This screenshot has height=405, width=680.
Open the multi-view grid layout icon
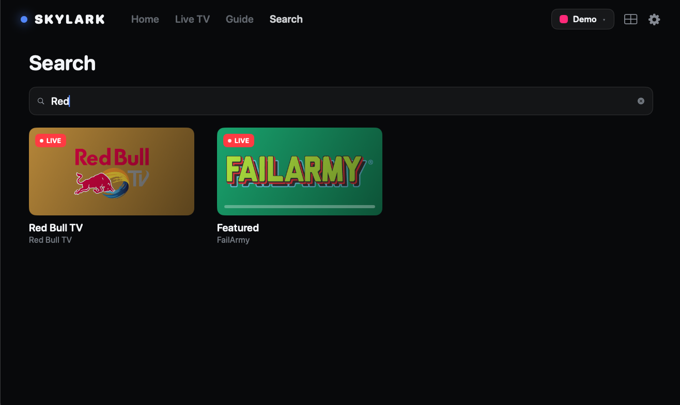coord(630,19)
